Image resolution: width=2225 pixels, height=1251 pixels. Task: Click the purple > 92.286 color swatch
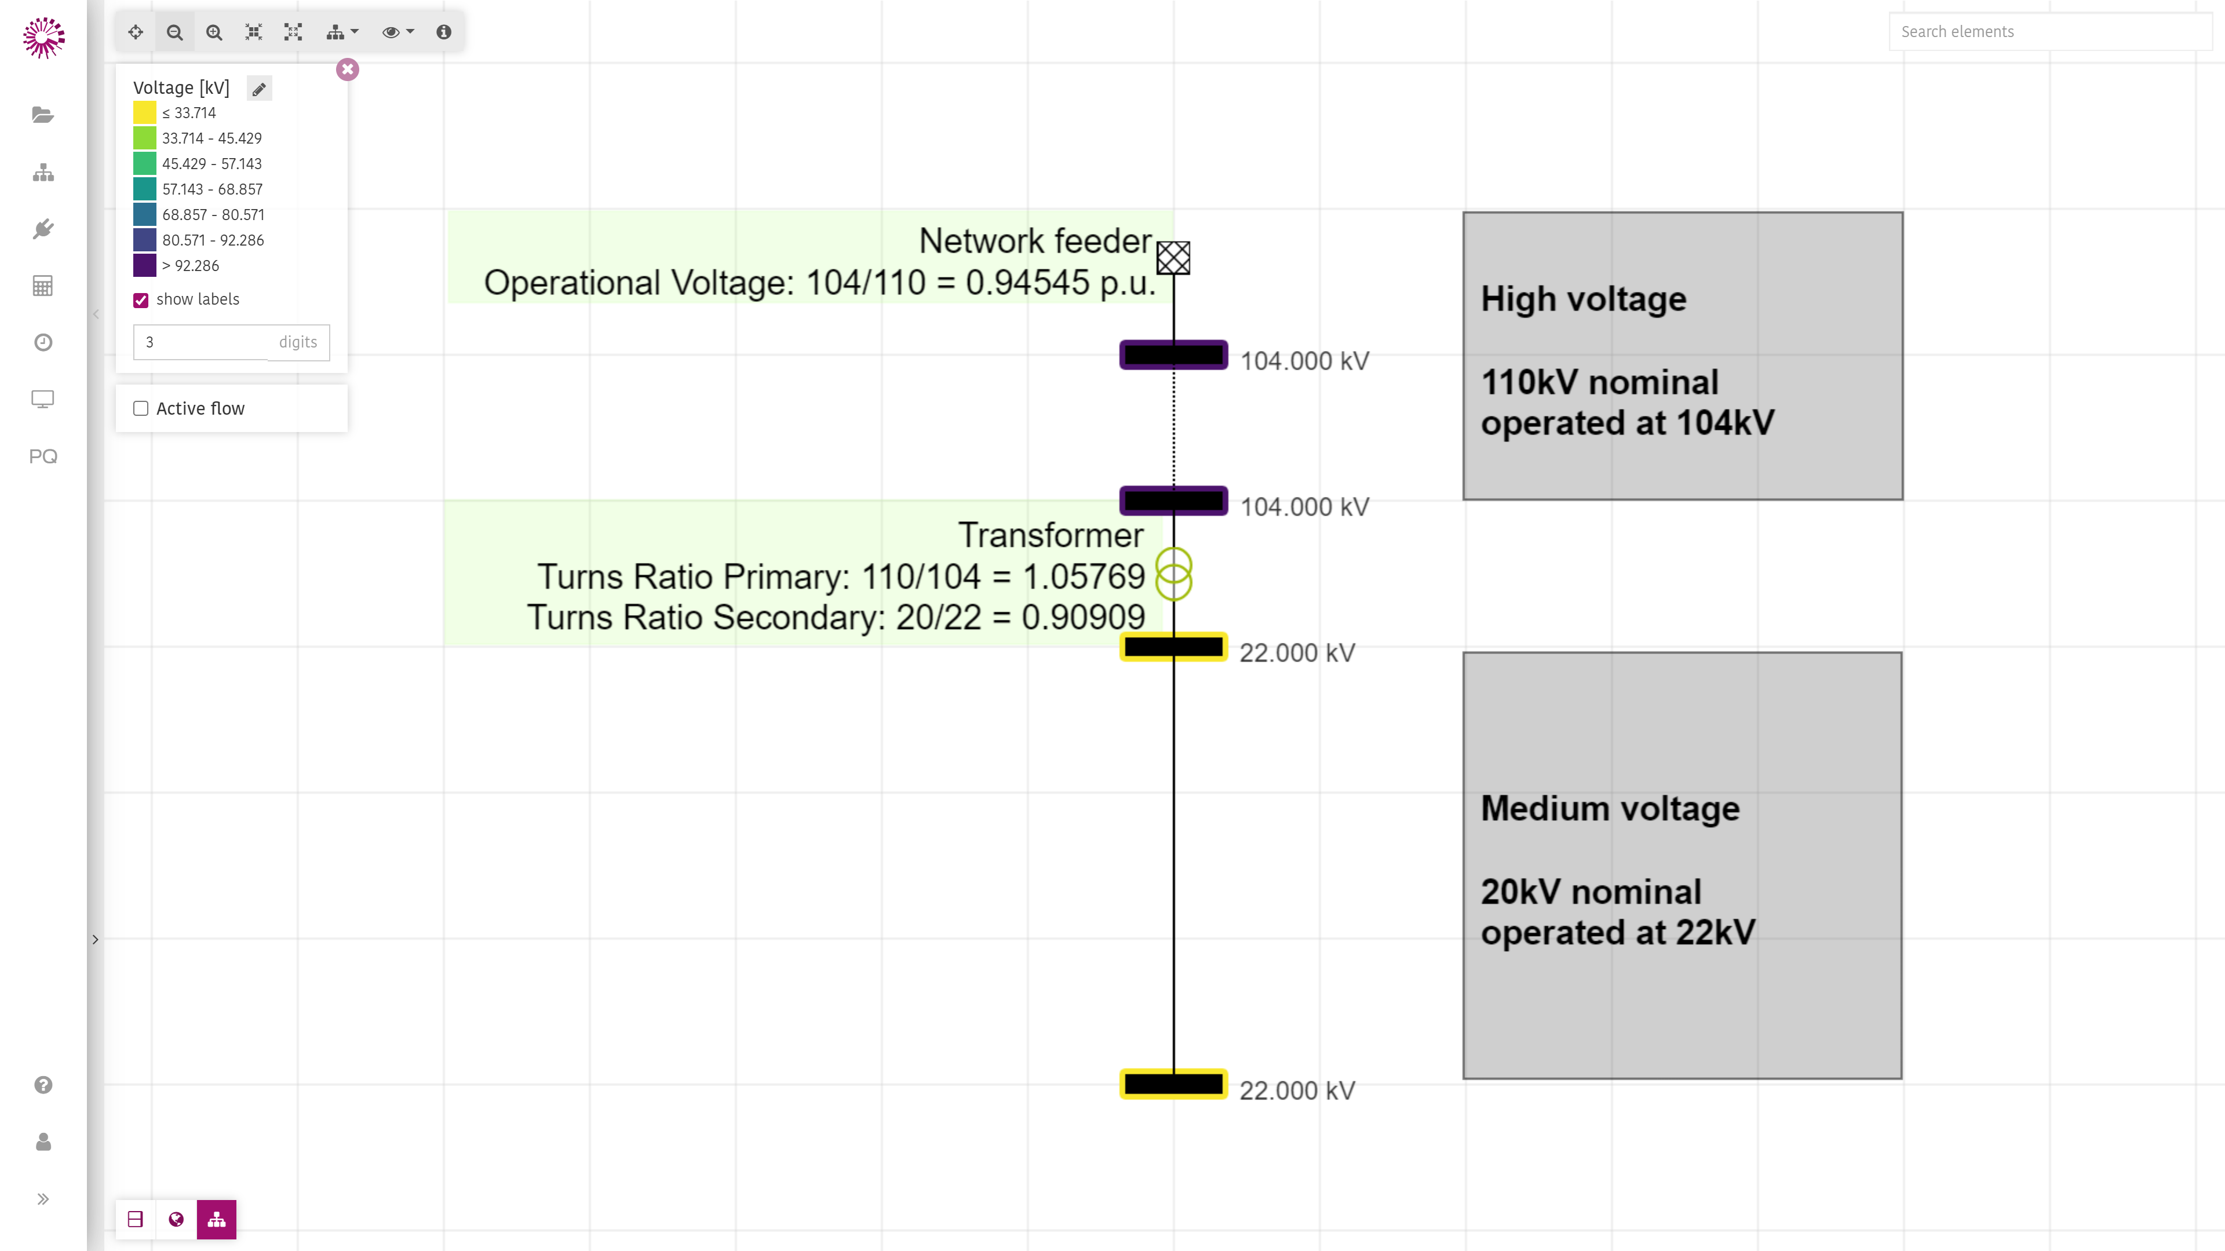[144, 265]
